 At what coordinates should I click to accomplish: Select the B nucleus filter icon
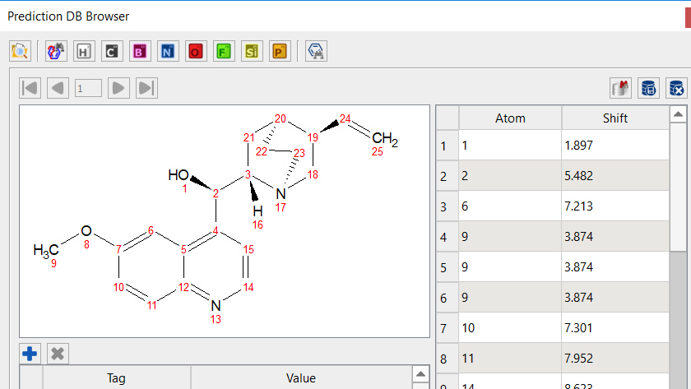point(140,51)
